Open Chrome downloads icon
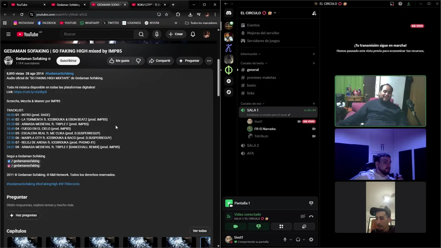 190,14
